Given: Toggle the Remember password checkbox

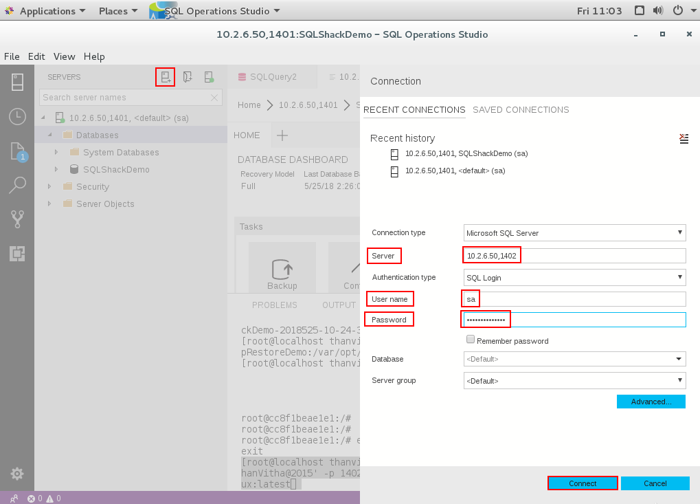Looking at the screenshot, I should [x=470, y=340].
